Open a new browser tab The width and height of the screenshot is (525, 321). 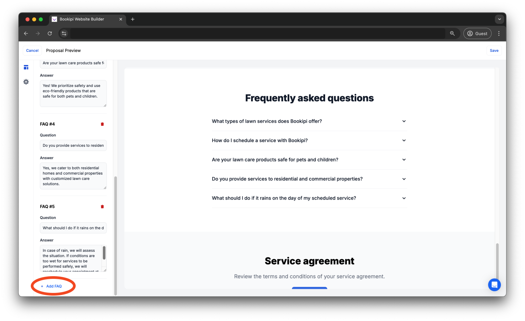click(133, 19)
